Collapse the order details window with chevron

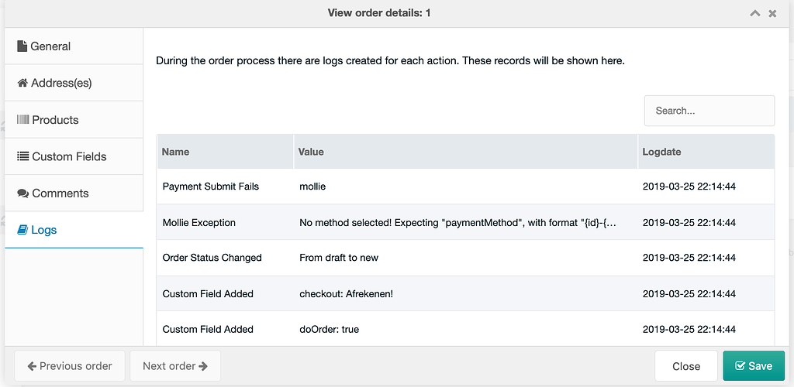pos(755,14)
